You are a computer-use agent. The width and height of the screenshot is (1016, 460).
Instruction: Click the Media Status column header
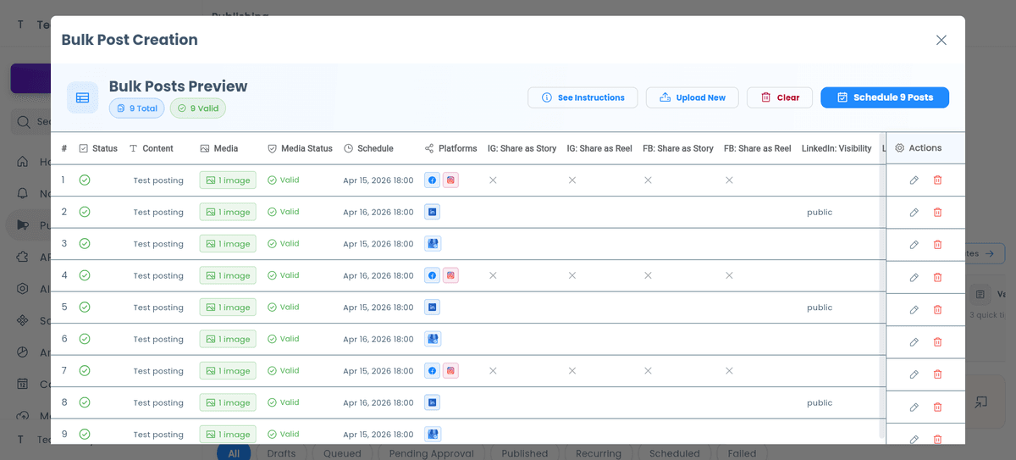tap(300, 148)
